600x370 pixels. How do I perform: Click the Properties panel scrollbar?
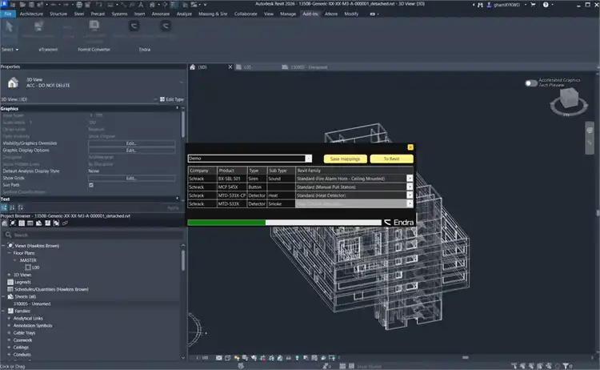pos(183,123)
